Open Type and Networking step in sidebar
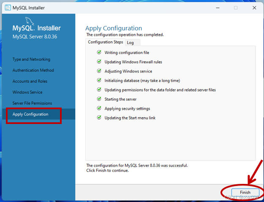264x202 pixels. (x=31, y=59)
